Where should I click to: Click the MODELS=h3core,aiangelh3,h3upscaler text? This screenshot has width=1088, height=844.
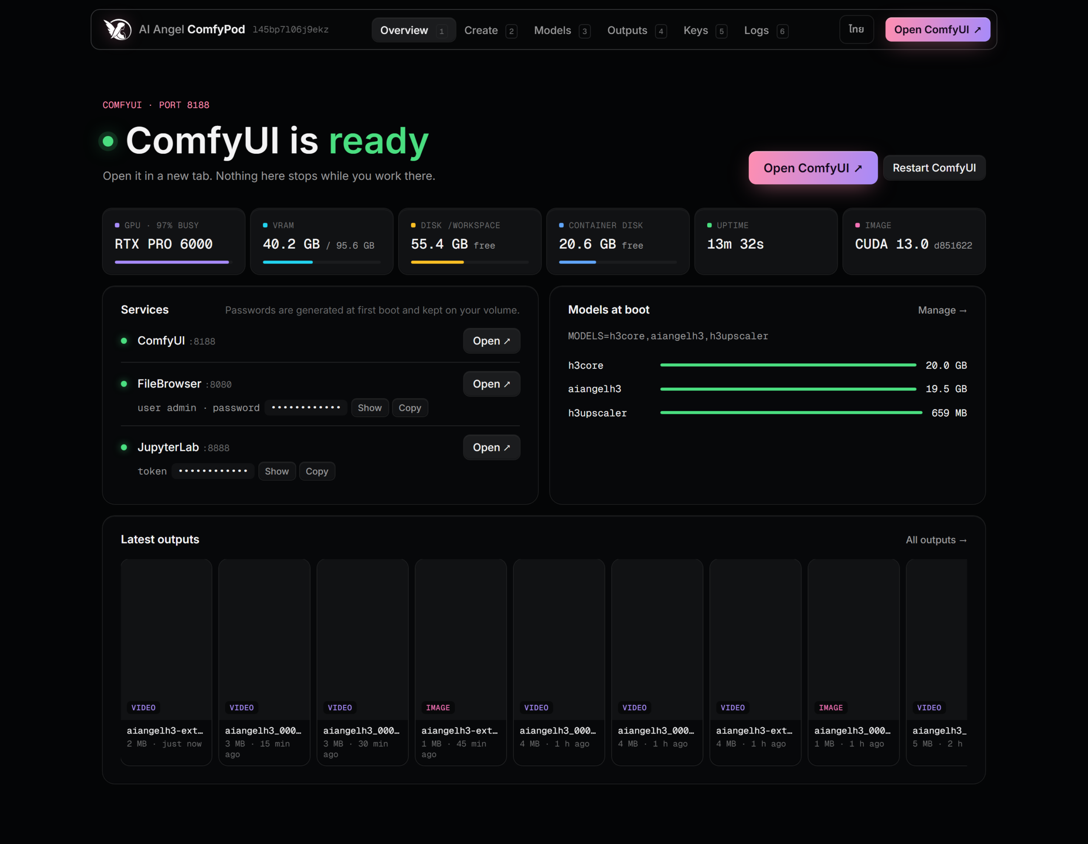click(x=668, y=336)
